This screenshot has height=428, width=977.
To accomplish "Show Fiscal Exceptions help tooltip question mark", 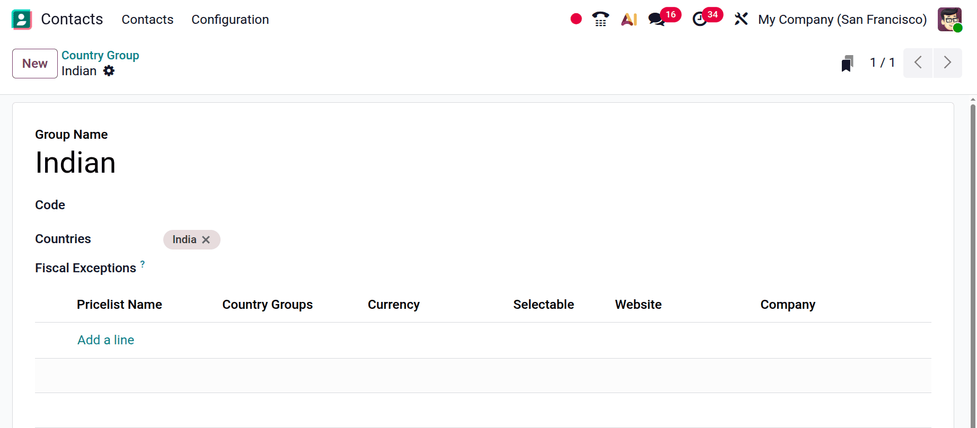I will [143, 263].
